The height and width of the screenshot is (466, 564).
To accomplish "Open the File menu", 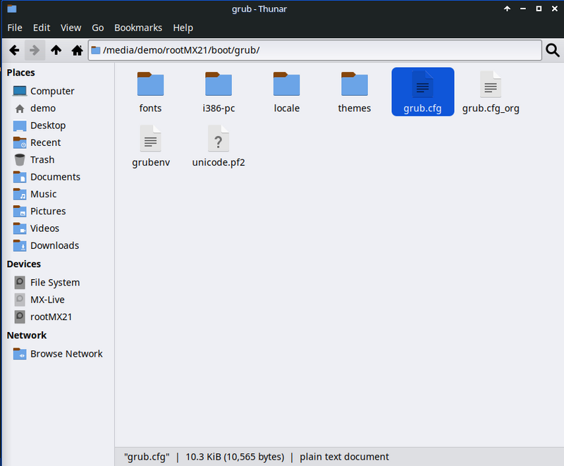I will (x=15, y=27).
